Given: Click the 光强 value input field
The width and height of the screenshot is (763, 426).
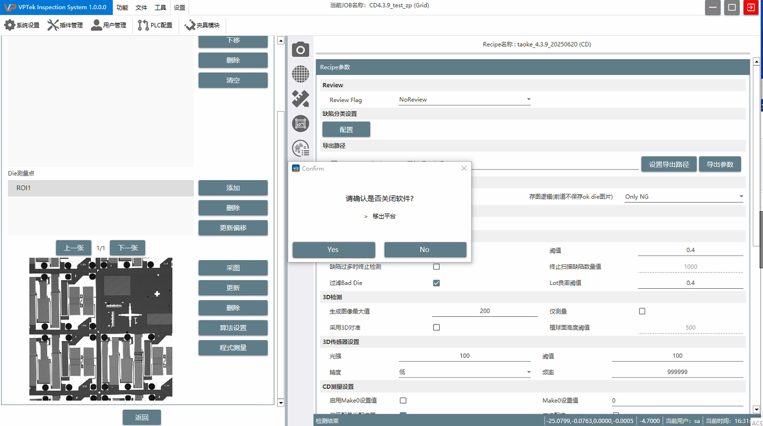Looking at the screenshot, I should pyautogui.click(x=464, y=356).
